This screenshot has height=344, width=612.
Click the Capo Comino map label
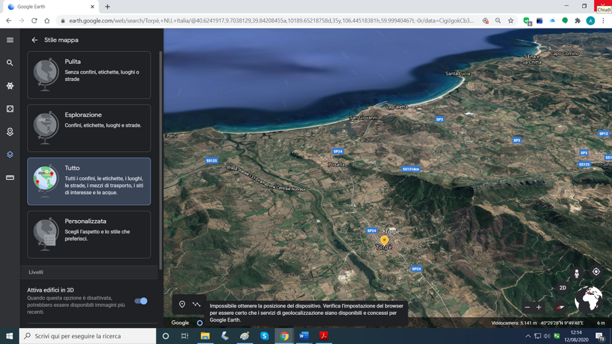pyautogui.click(x=564, y=54)
